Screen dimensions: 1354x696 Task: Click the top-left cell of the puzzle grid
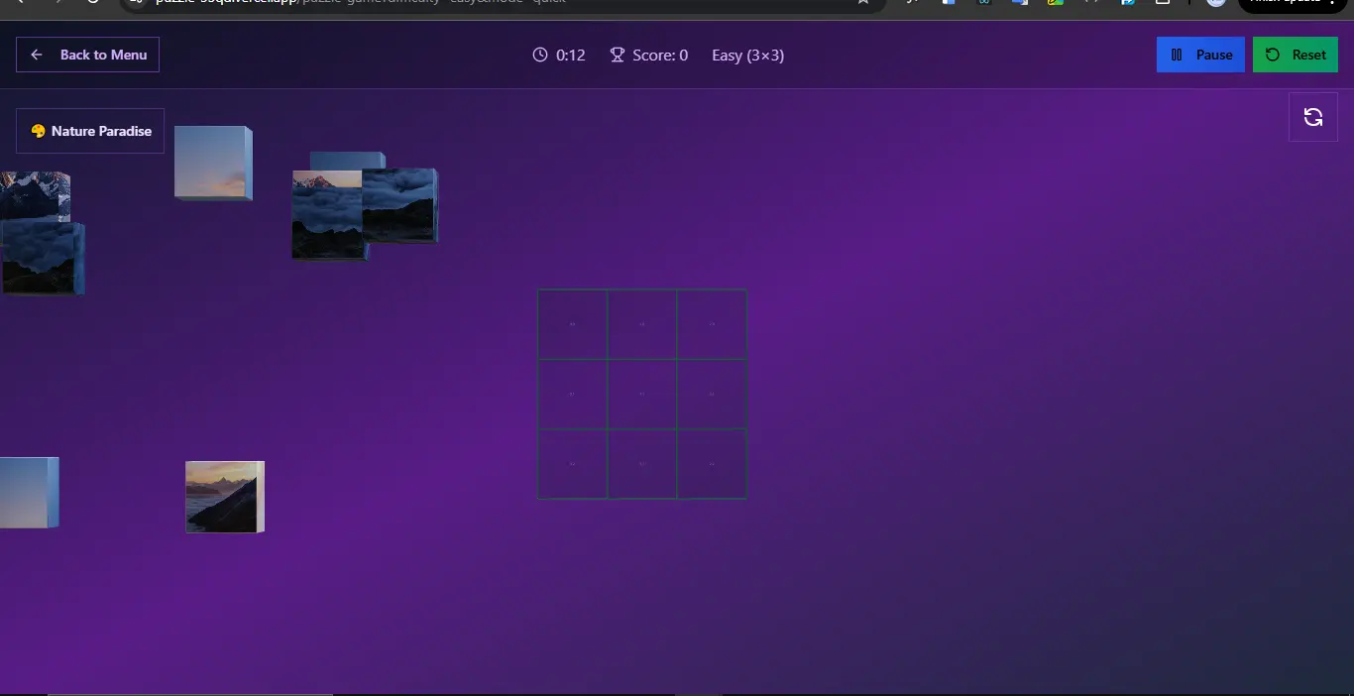pos(572,324)
